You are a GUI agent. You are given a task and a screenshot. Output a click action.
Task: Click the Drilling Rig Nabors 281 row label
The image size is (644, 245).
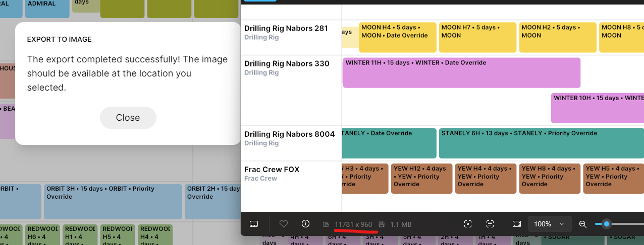pos(286,28)
